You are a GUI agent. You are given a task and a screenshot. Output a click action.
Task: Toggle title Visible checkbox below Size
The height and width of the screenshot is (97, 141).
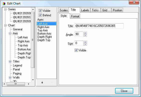(76, 50)
